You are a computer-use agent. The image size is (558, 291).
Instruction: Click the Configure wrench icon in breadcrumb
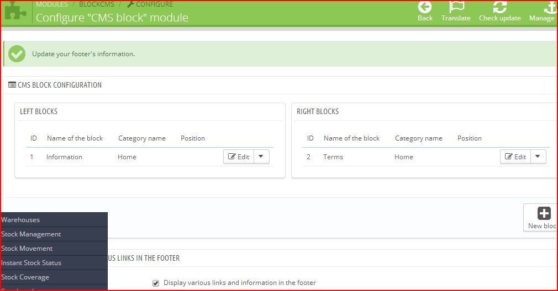click(130, 4)
